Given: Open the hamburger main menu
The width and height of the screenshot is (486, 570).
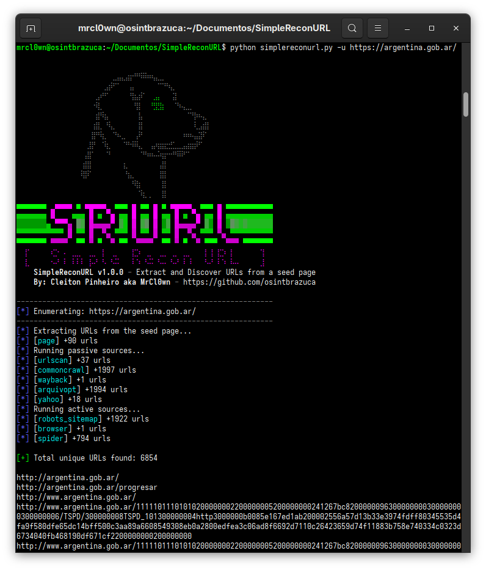Looking at the screenshot, I should [378, 28].
